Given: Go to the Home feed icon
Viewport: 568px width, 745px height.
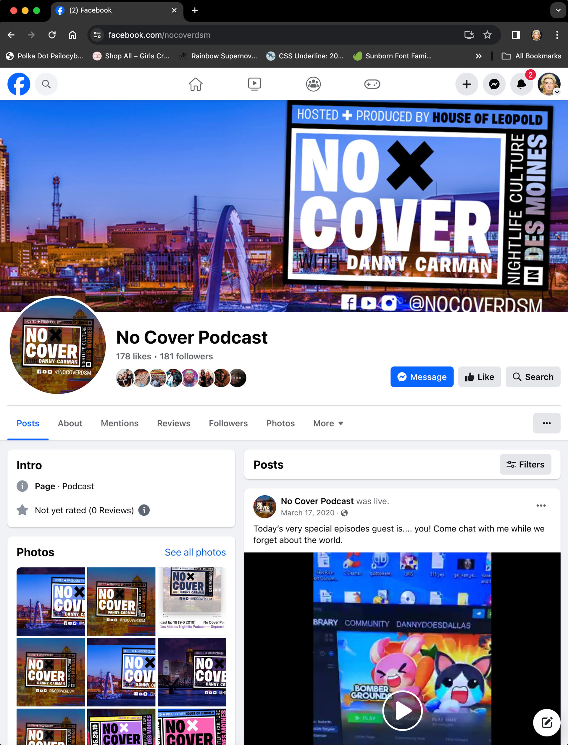Looking at the screenshot, I should [196, 84].
